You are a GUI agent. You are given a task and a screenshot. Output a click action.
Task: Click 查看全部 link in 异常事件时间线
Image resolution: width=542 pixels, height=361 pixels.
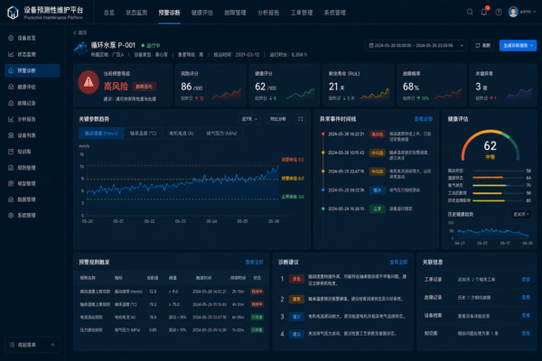point(424,117)
